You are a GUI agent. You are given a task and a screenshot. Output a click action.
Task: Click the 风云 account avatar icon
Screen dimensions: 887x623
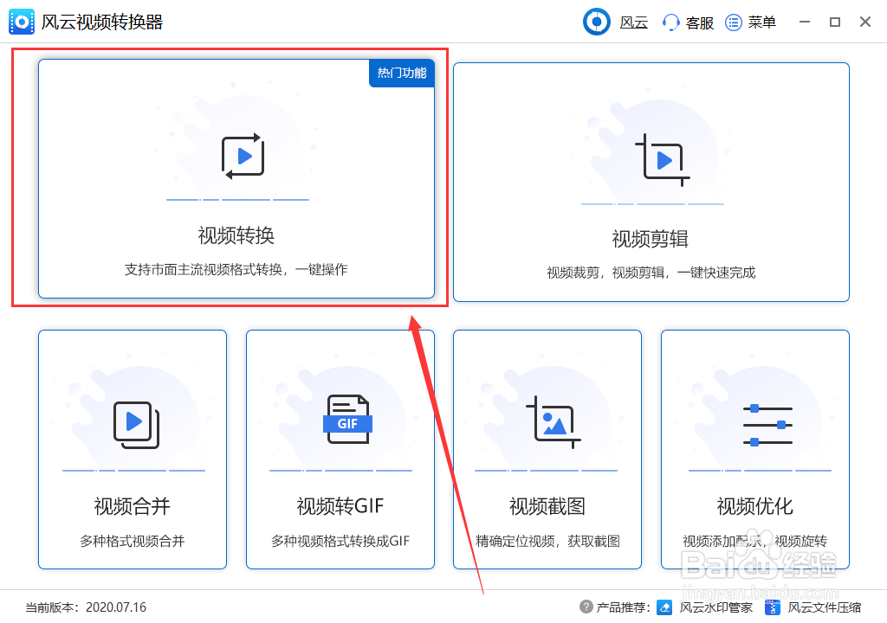click(x=596, y=22)
